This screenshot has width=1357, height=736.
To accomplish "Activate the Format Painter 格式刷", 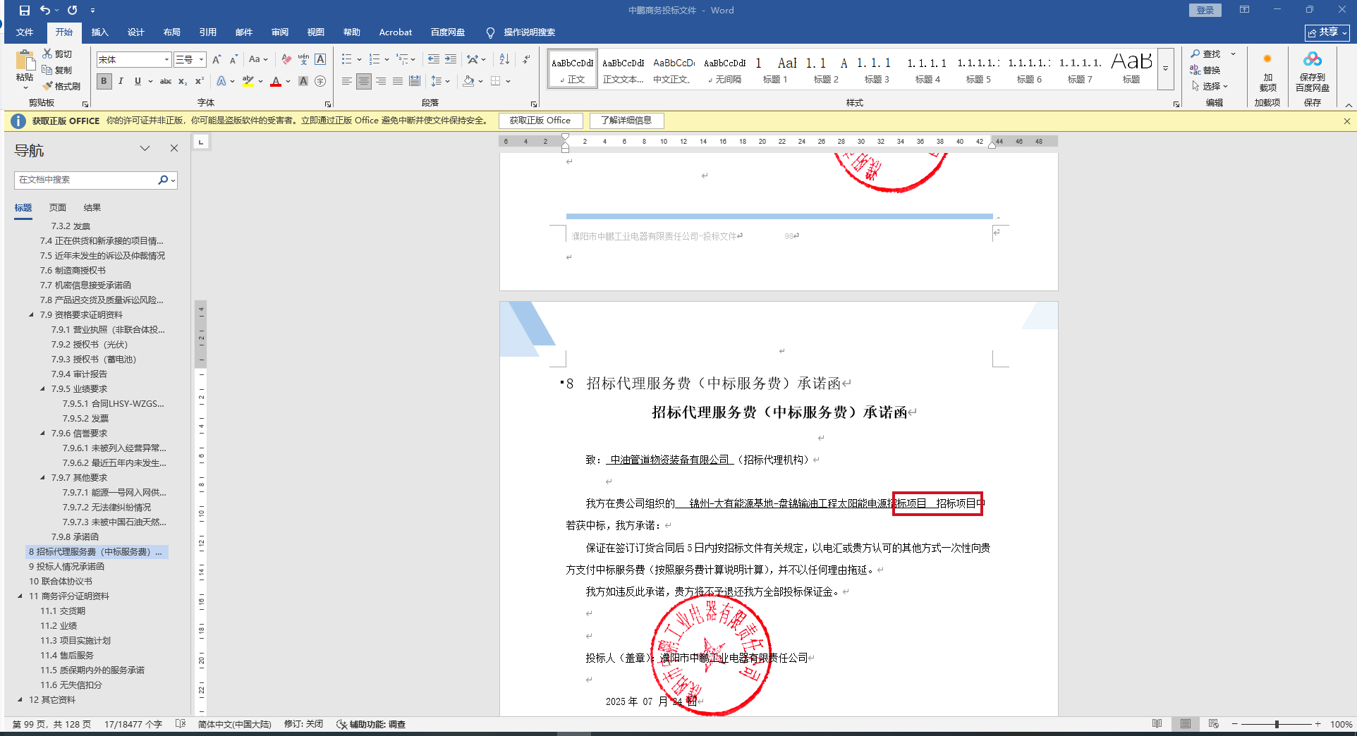I will pos(61,86).
